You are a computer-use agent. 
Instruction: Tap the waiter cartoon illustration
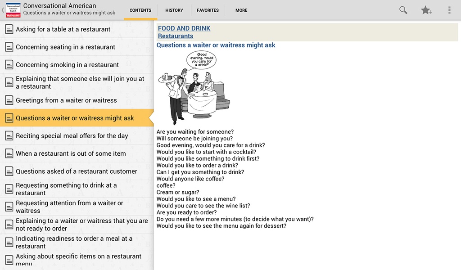point(194,88)
